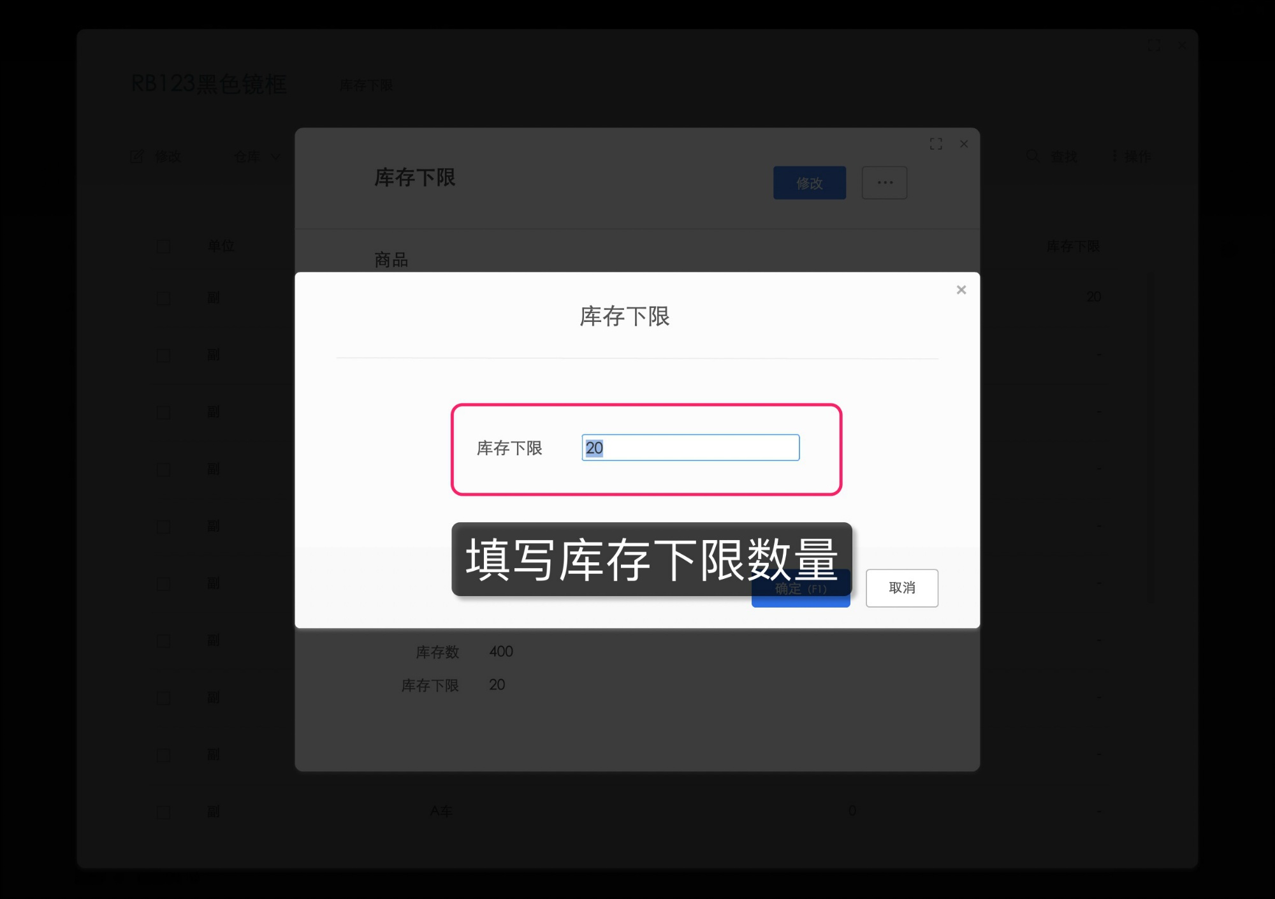
Task: Check the checkbox of the A车 row
Action: 163,810
